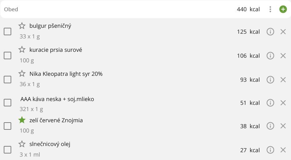Toggle the slnečnicový olej checkbox
291x160 pixels.
7,150
